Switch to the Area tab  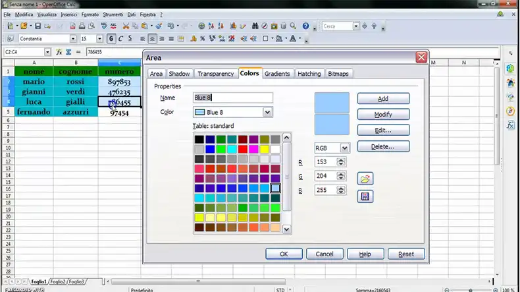click(x=156, y=74)
